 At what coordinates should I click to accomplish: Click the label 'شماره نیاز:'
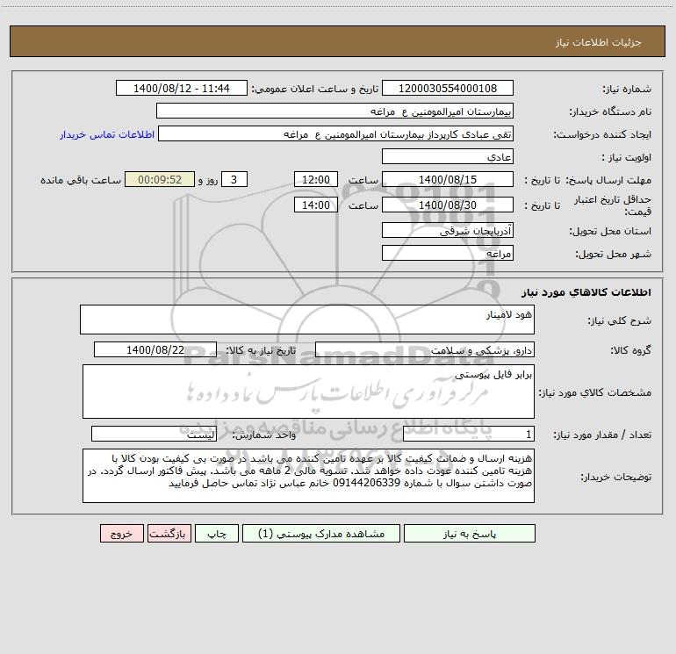(x=627, y=89)
